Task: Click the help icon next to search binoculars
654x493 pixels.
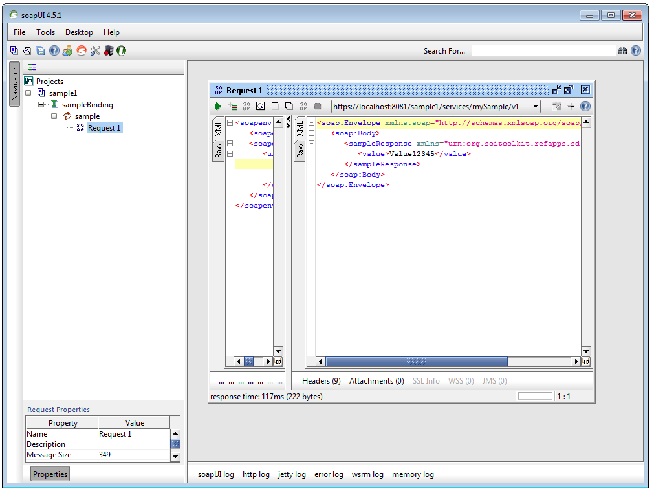Action: coord(636,51)
